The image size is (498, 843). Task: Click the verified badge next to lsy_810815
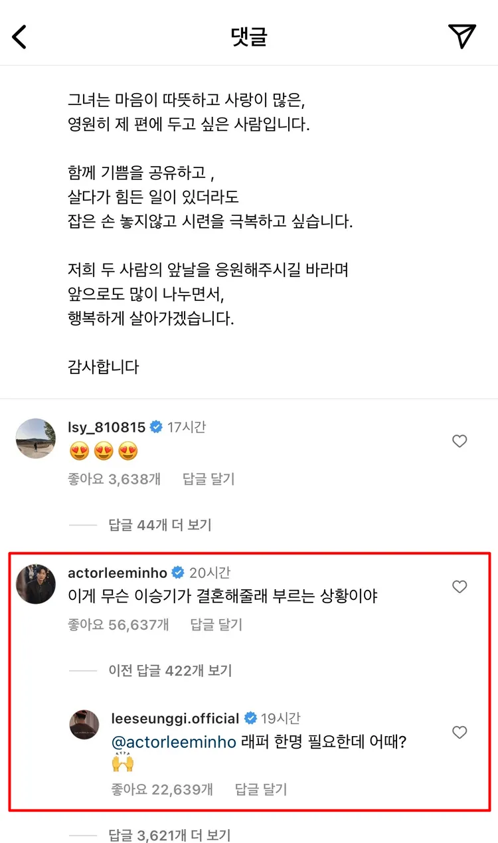157,428
